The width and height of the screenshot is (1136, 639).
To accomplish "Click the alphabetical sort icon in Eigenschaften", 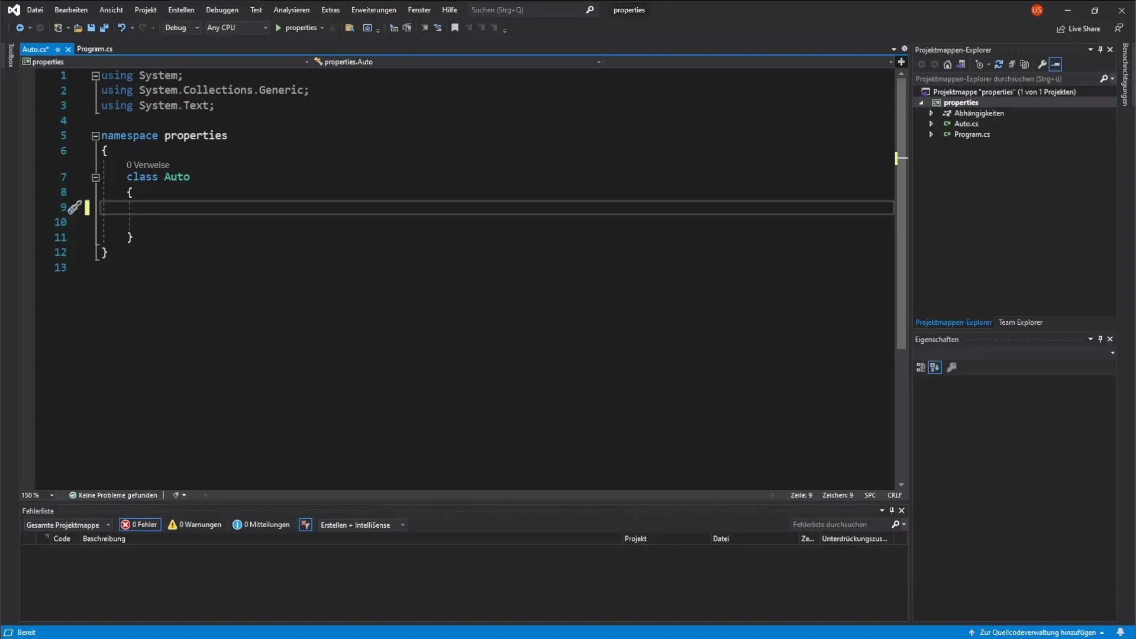I will coord(935,367).
